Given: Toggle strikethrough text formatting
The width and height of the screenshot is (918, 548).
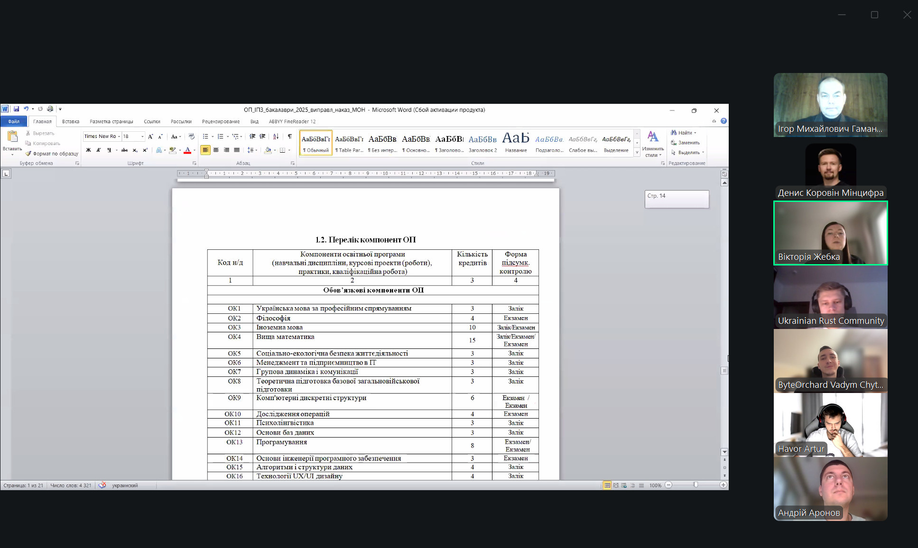Looking at the screenshot, I should coord(124,150).
